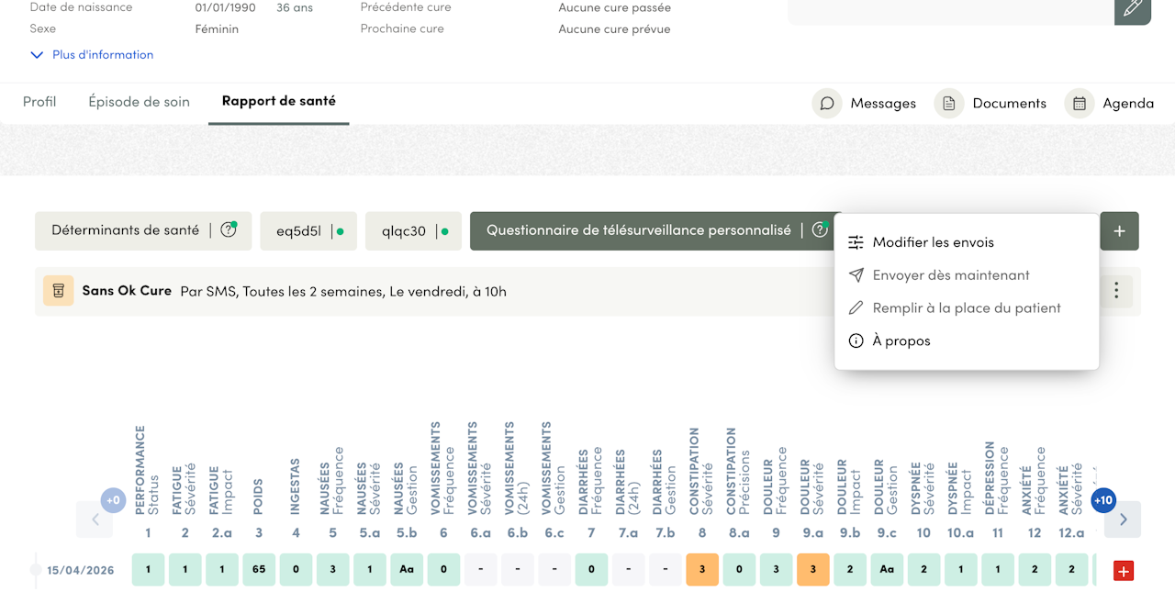This screenshot has height=603, width=1175.
Task: Click VOMISSEMENTS Fréquence value cell 0
Action: [443, 570]
